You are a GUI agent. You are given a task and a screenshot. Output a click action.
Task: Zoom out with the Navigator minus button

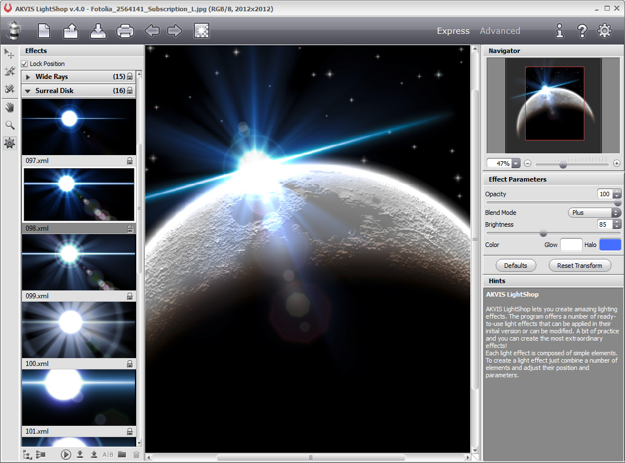(x=527, y=163)
